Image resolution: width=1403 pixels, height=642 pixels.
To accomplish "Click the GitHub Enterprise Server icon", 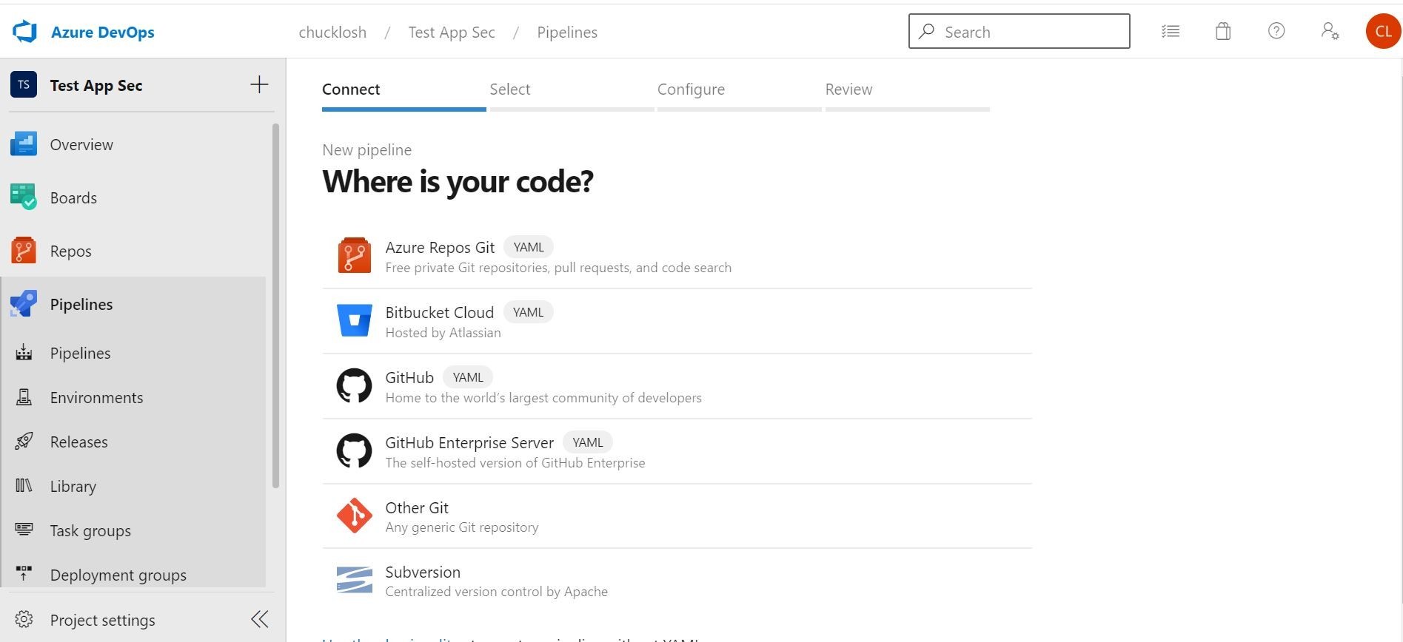I will (x=355, y=450).
